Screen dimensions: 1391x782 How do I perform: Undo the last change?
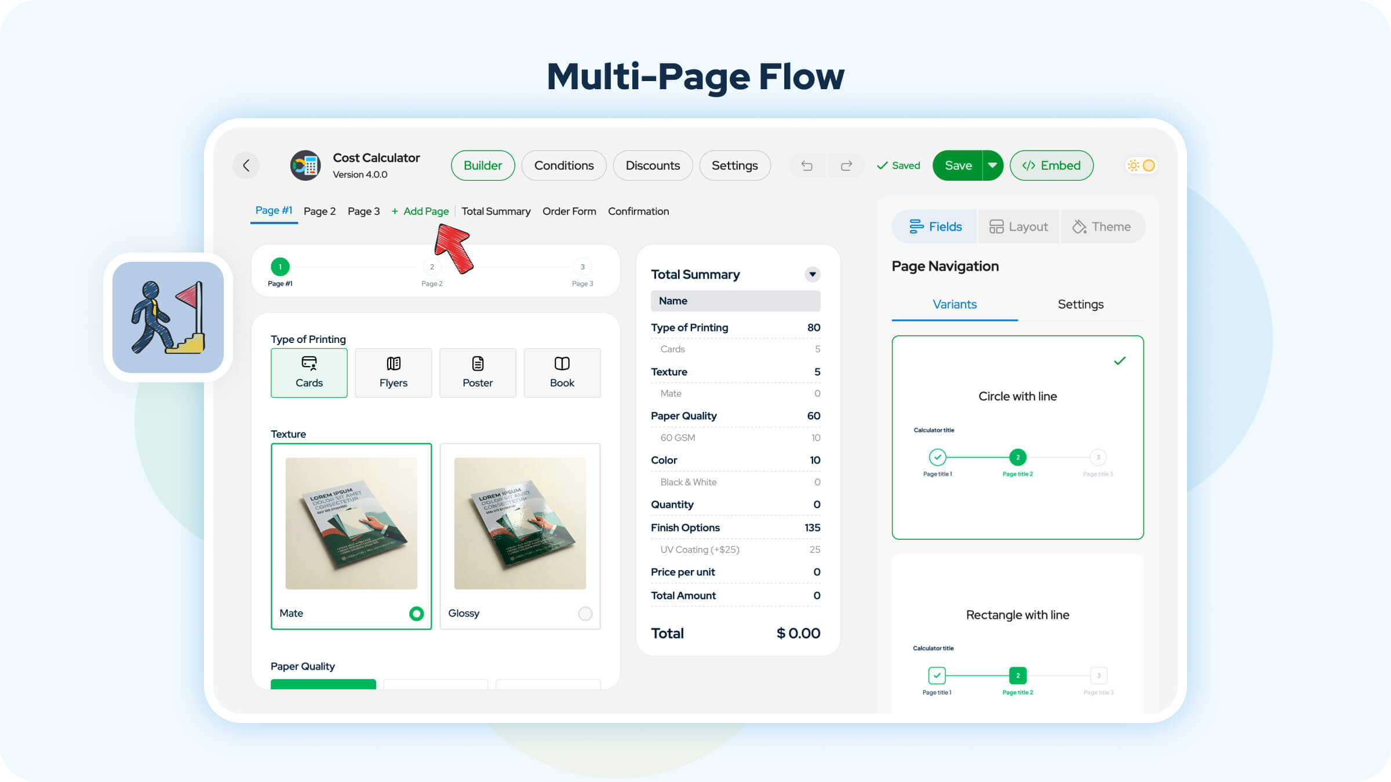coord(807,166)
